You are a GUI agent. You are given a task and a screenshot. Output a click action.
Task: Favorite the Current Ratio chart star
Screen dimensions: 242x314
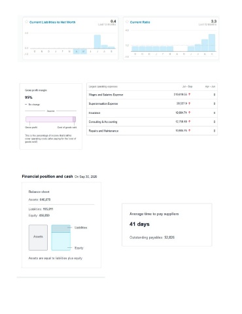pyautogui.click(x=127, y=22)
